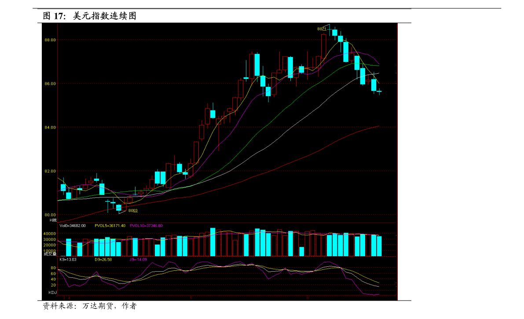The image size is (524, 319).
Task: Click the J9=-14.09 indicator readout
Action: tap(138, 259)
